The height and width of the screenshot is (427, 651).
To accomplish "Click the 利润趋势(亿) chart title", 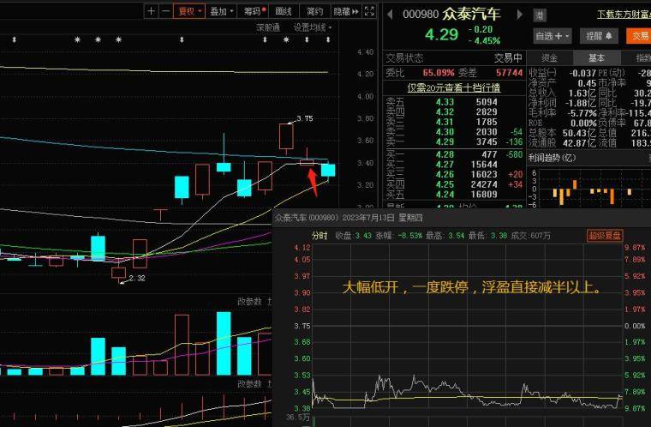I will click(x=552, y=158).
